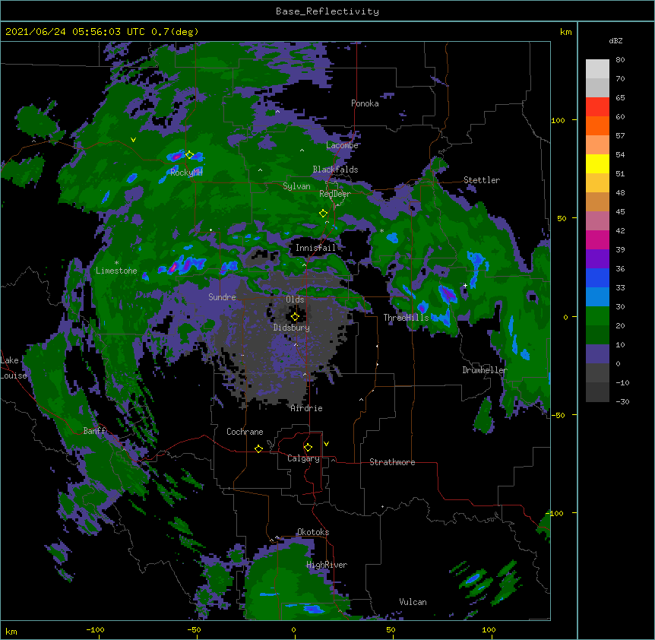Pick the light blue 30-33 dBZ swatch
This screenshot has width=655, height=640.
(x=597, y=297)
